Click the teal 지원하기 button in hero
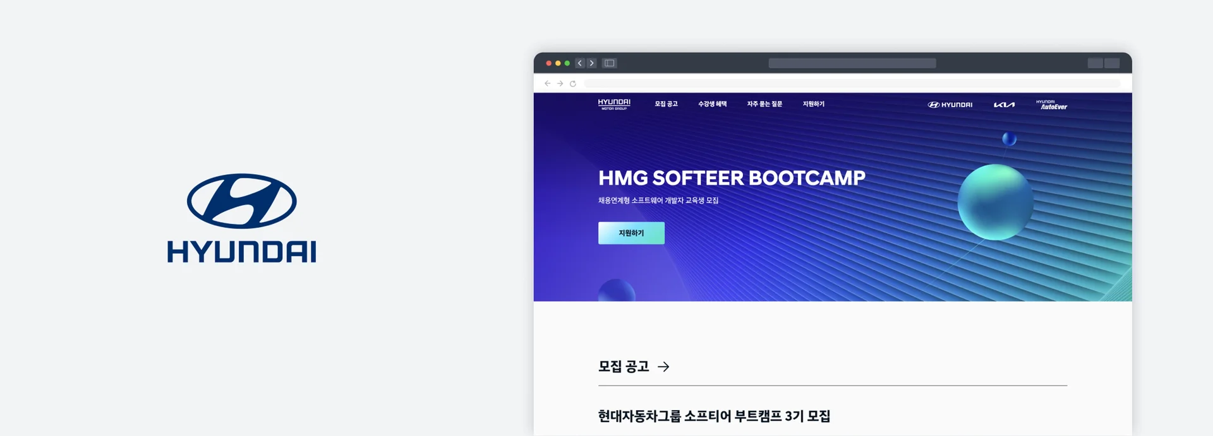Image resolution: width=1213 pixels, height=436 pixels. point(631,233)
